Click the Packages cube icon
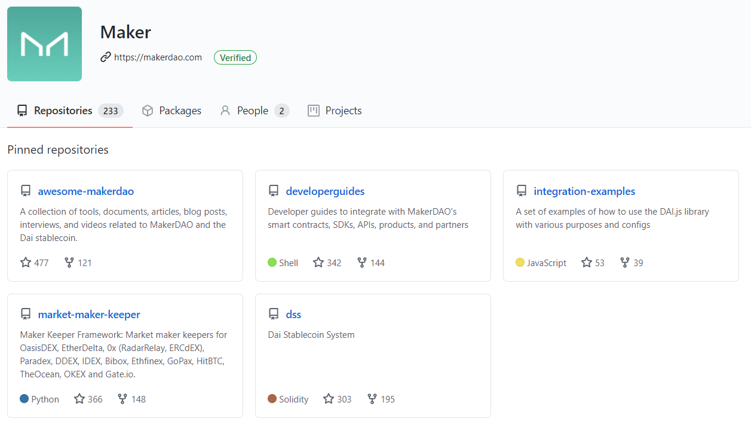Screen dimensions: 751x424 [x=148, y=111]
